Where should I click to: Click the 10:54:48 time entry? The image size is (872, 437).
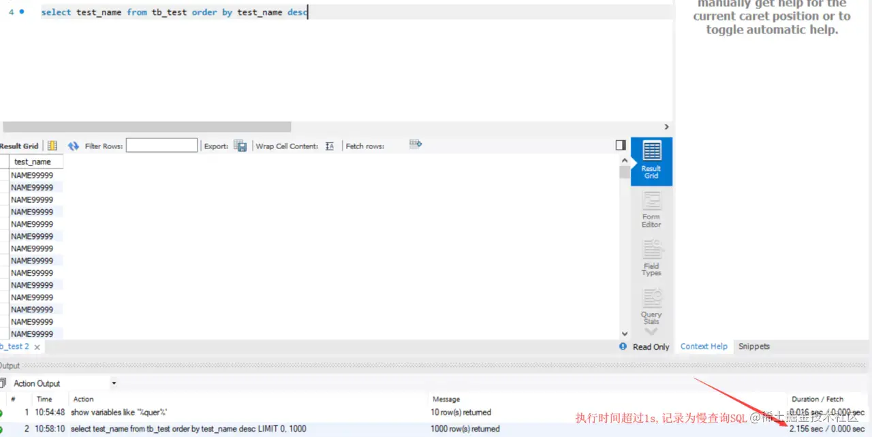point(51,412)
